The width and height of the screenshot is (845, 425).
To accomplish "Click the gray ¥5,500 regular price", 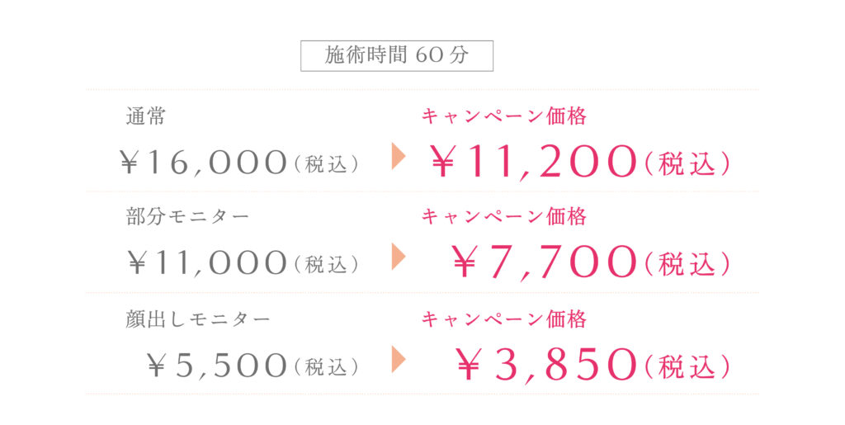I will coord(216,366).
